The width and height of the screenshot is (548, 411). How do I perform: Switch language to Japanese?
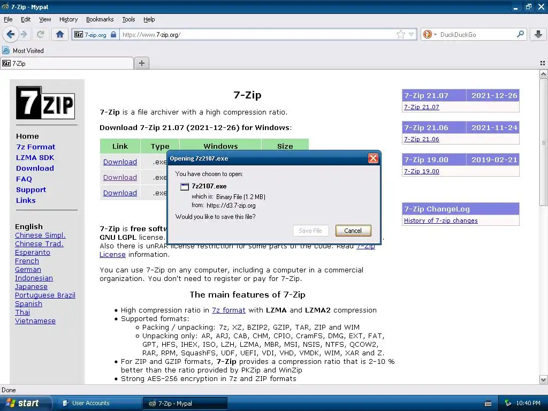pyautogui.click(x=31, y=287)
